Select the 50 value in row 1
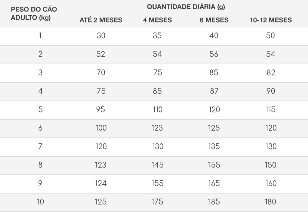The width and height of the screenshot is (308, 212). 270,36
